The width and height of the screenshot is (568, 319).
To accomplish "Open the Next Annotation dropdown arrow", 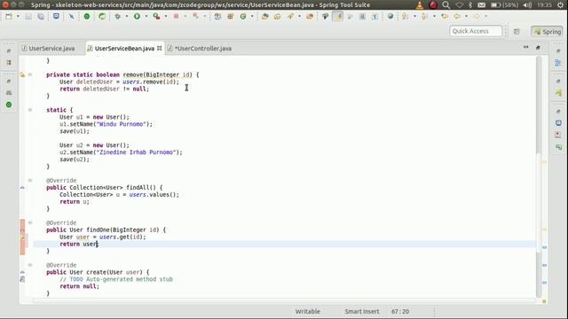I will [414, 16].
